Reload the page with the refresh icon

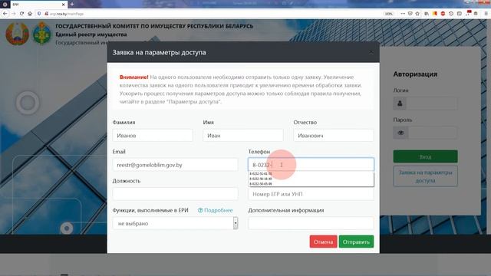tap(21, 14)
